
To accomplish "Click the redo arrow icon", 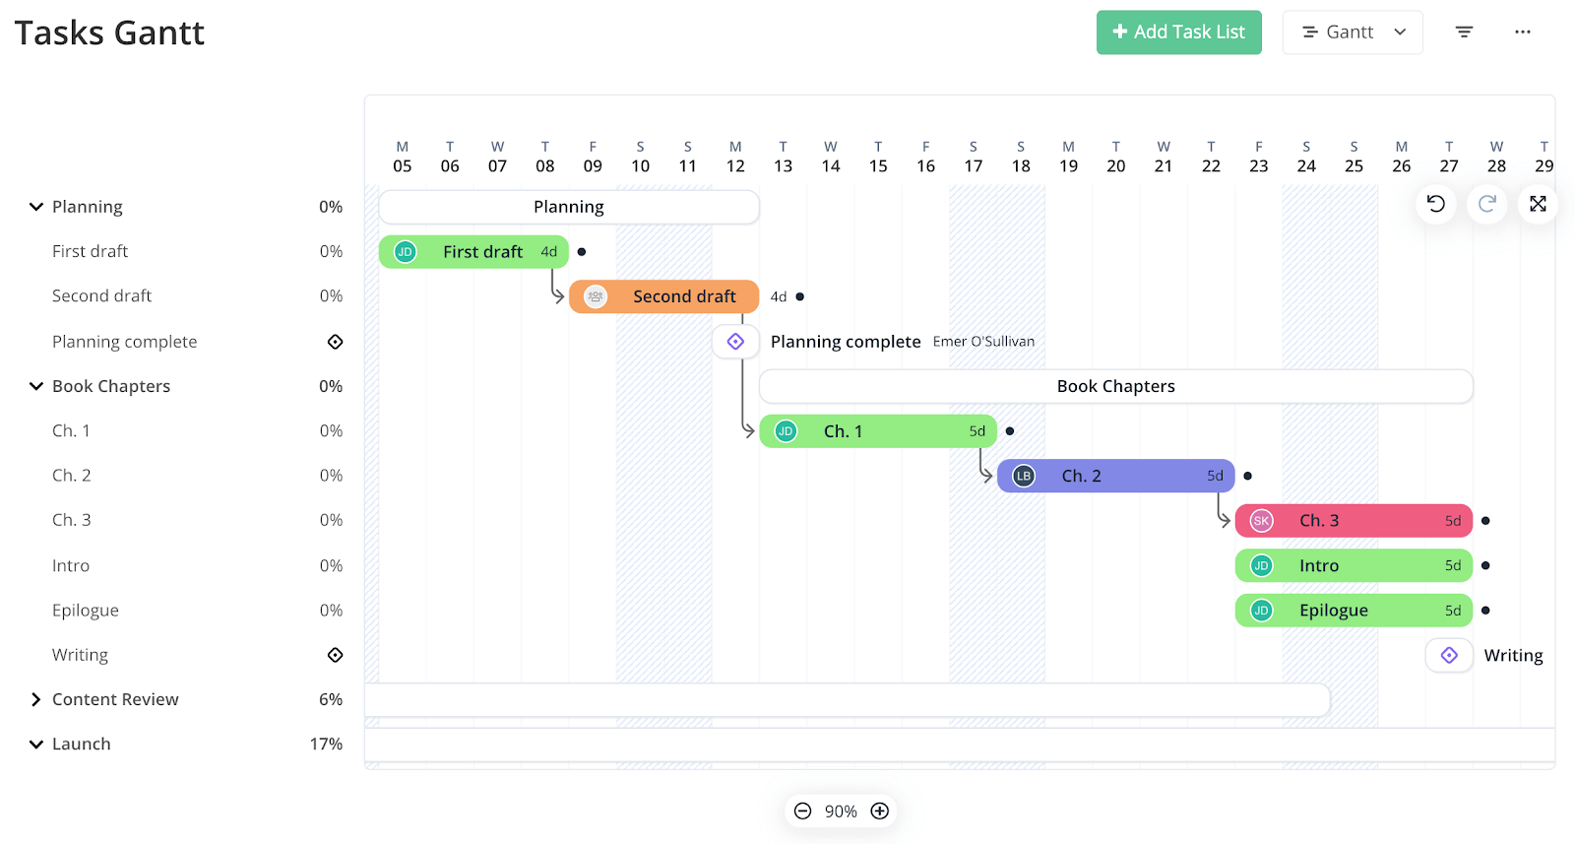I will point(1486,204).
